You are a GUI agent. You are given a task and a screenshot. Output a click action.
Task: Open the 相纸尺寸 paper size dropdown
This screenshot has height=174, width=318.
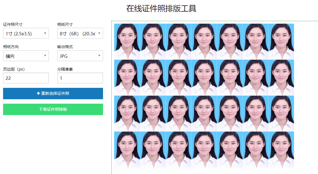(x=80, y=33)
